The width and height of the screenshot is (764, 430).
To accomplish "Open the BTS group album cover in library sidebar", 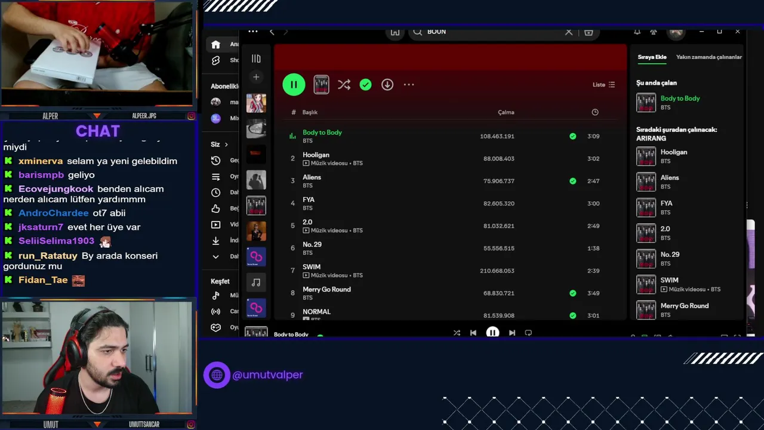I will pos(256,205).
